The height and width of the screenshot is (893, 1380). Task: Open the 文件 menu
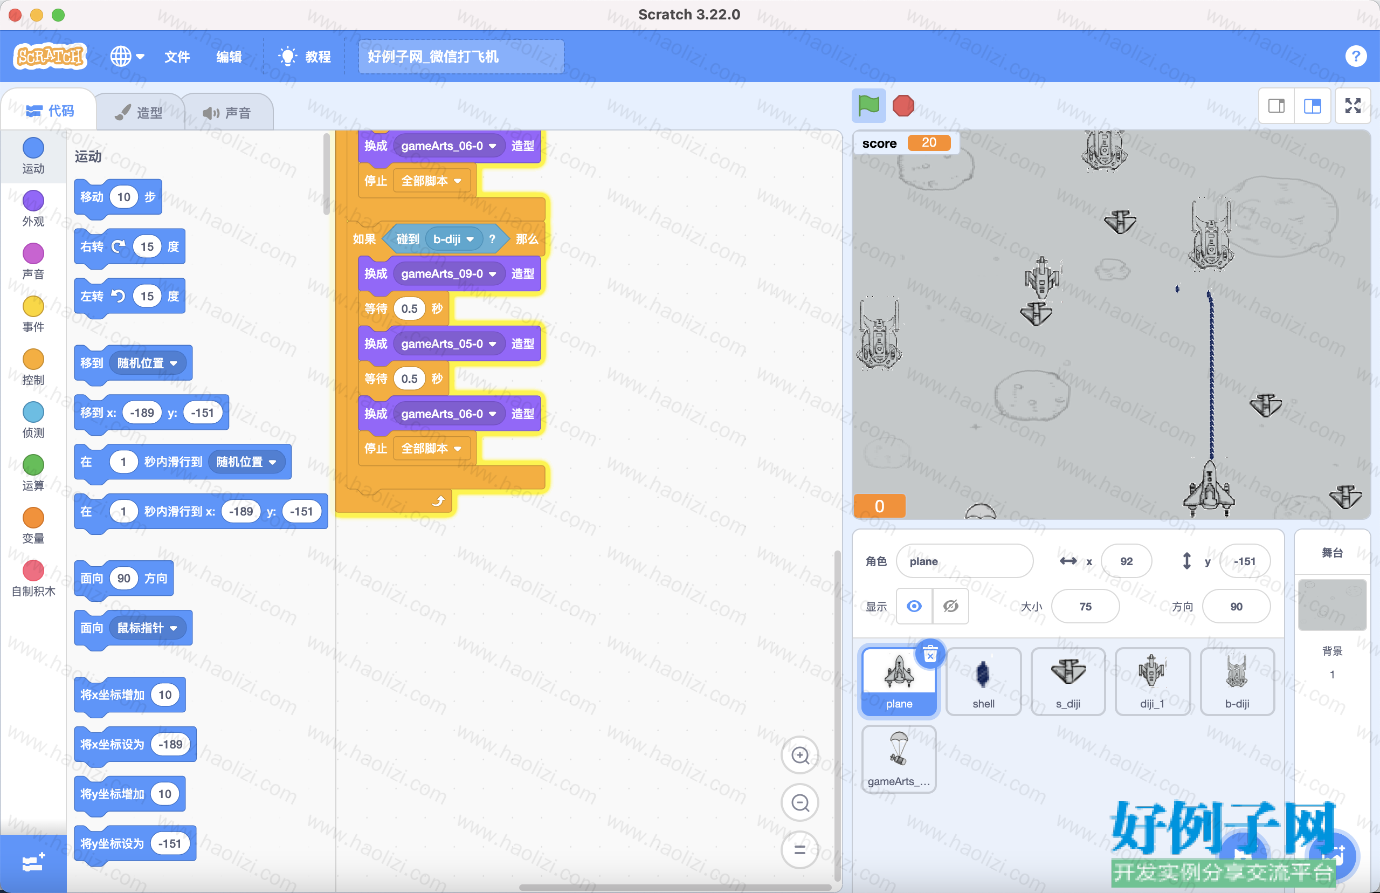177,56
